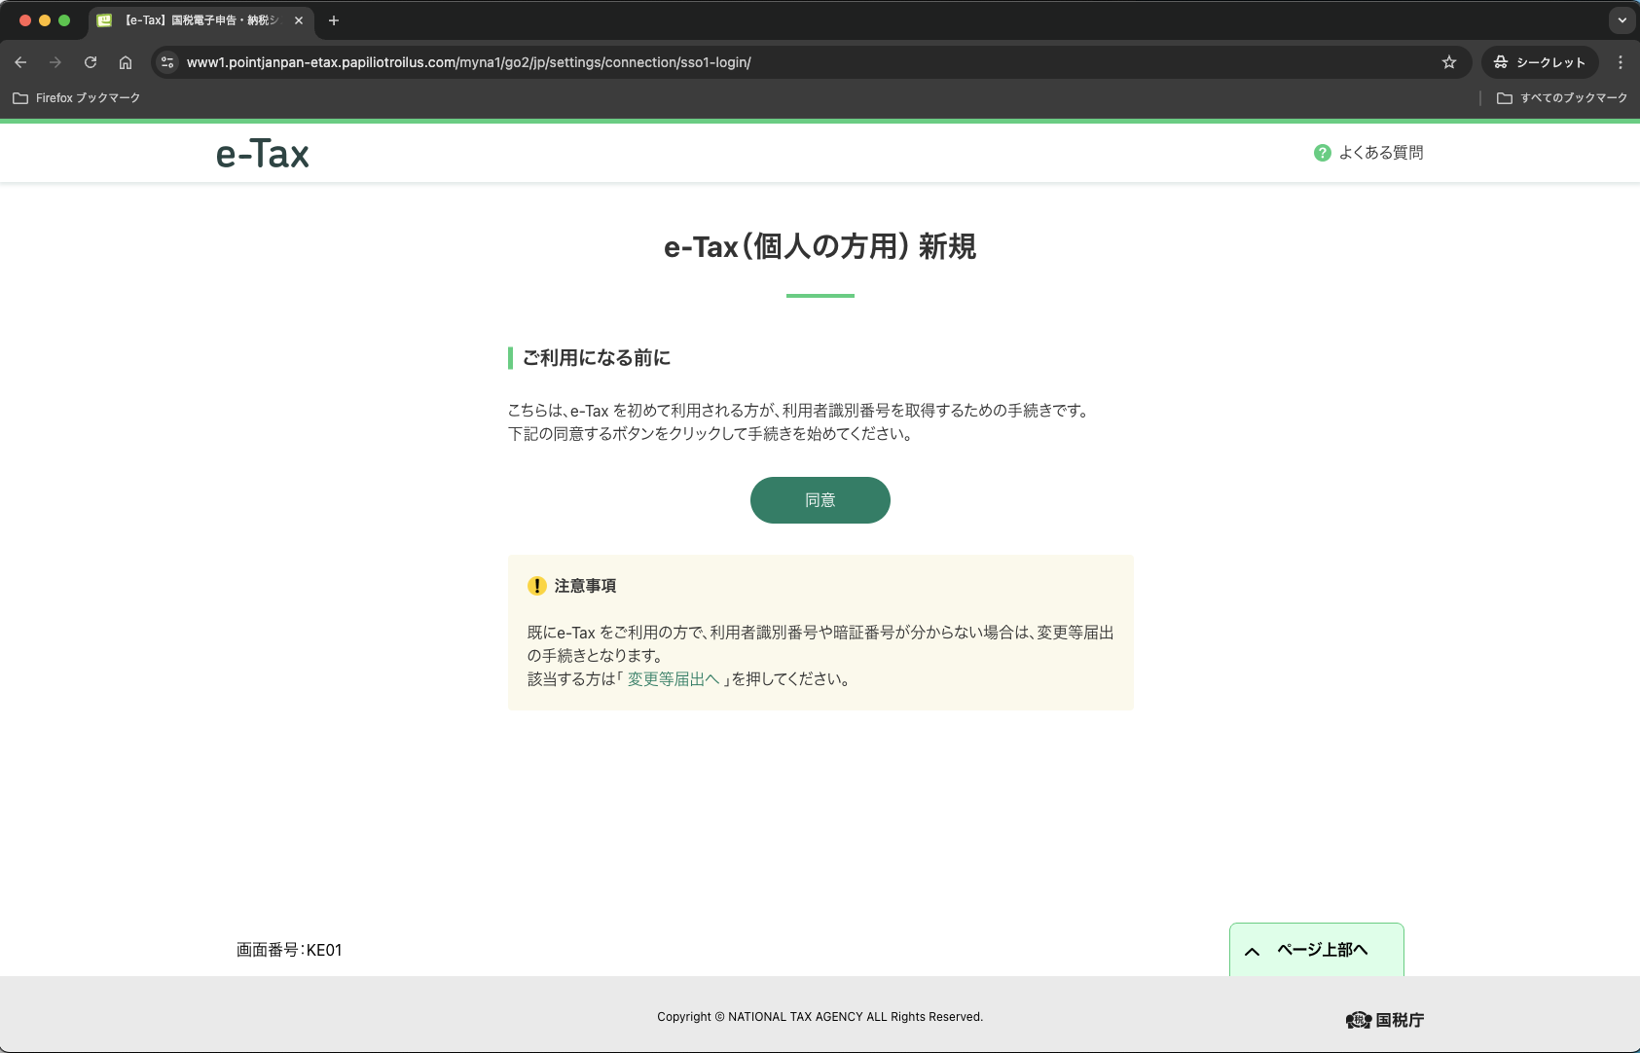
Task: Reload the page with the refresh icon
Action: coord(91,61)
